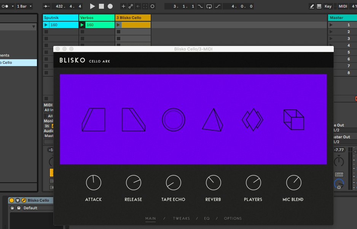Image resolution: width=357 pixels, height=229 pixels.
Task: Launch the clip on Blisko Cello track
Action: [118, 25]
